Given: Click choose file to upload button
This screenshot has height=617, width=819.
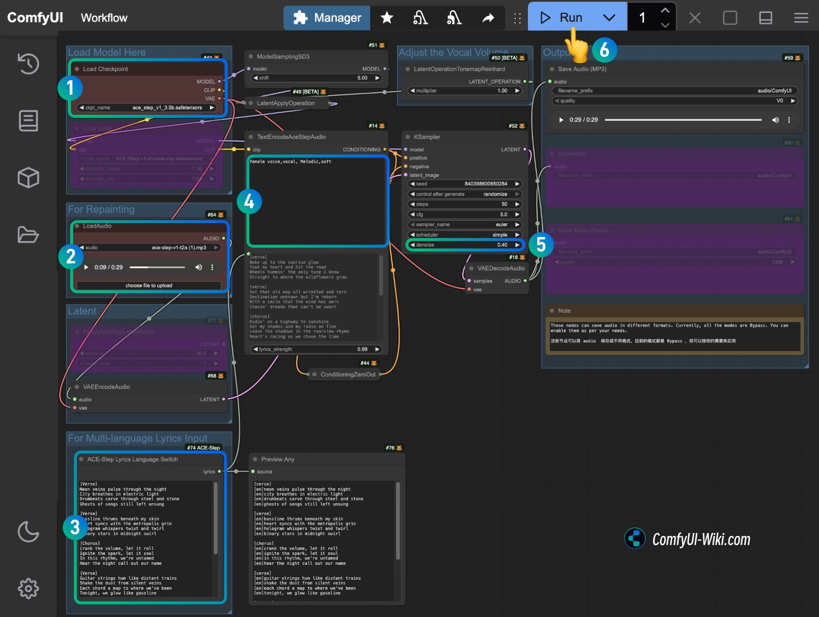Looking at the screenshot, I should pyautogui.click(x=149, y=286).
